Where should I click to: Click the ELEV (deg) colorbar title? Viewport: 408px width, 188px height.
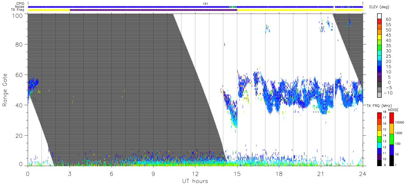pyautogui.click(x=379, y=7)
